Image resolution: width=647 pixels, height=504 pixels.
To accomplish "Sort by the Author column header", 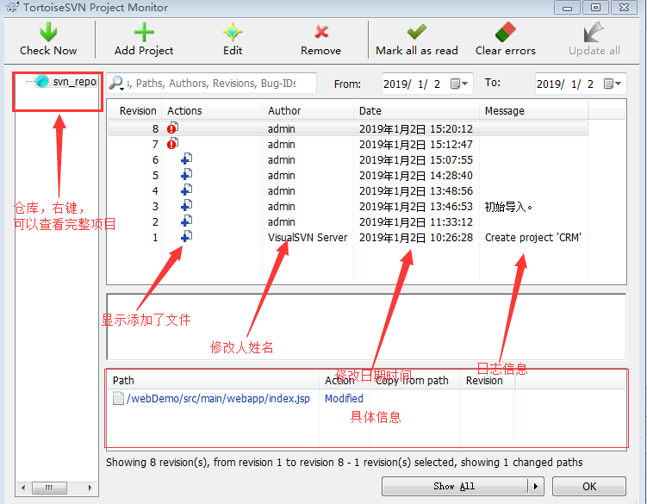I will pyautogui.click(x=308, y=110).
